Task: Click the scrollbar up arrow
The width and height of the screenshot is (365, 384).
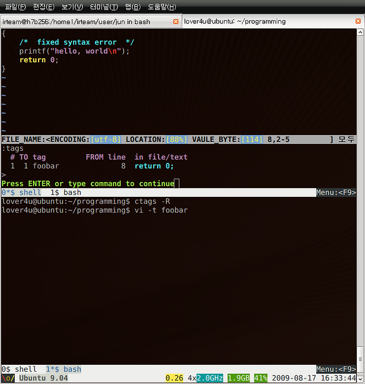Action: click(x=360, y=32)
